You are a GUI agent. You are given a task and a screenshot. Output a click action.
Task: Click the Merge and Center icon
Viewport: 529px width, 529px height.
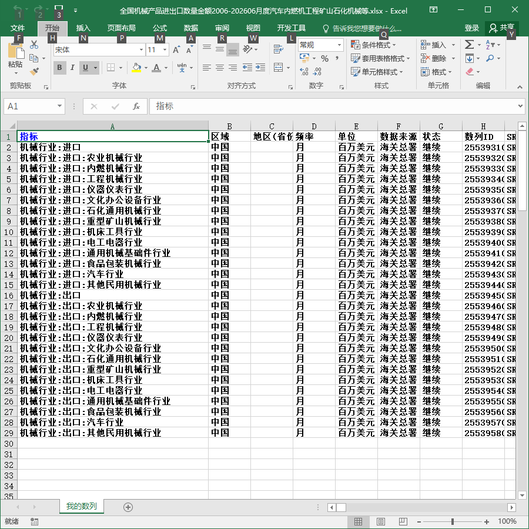(x=279, y=68)
